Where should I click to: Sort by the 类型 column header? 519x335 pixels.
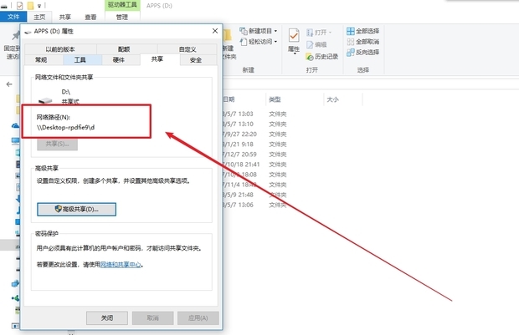[x=275, y=99]
